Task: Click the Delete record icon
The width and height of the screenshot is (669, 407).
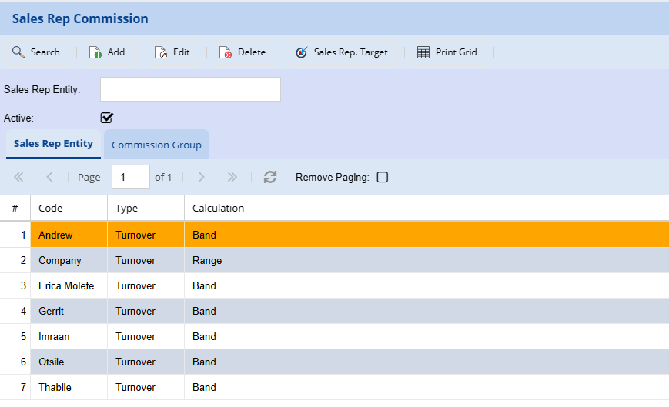Action: coord(226,52)
